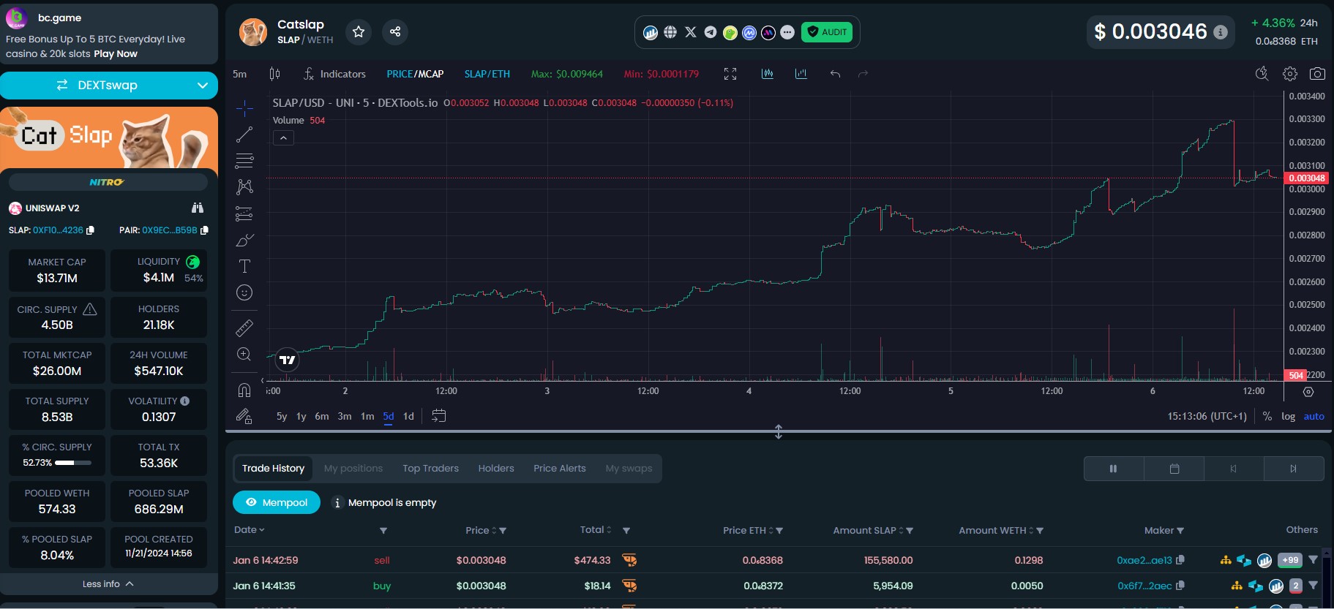Toggle the magnet mode tool

[x=244, y=390]
